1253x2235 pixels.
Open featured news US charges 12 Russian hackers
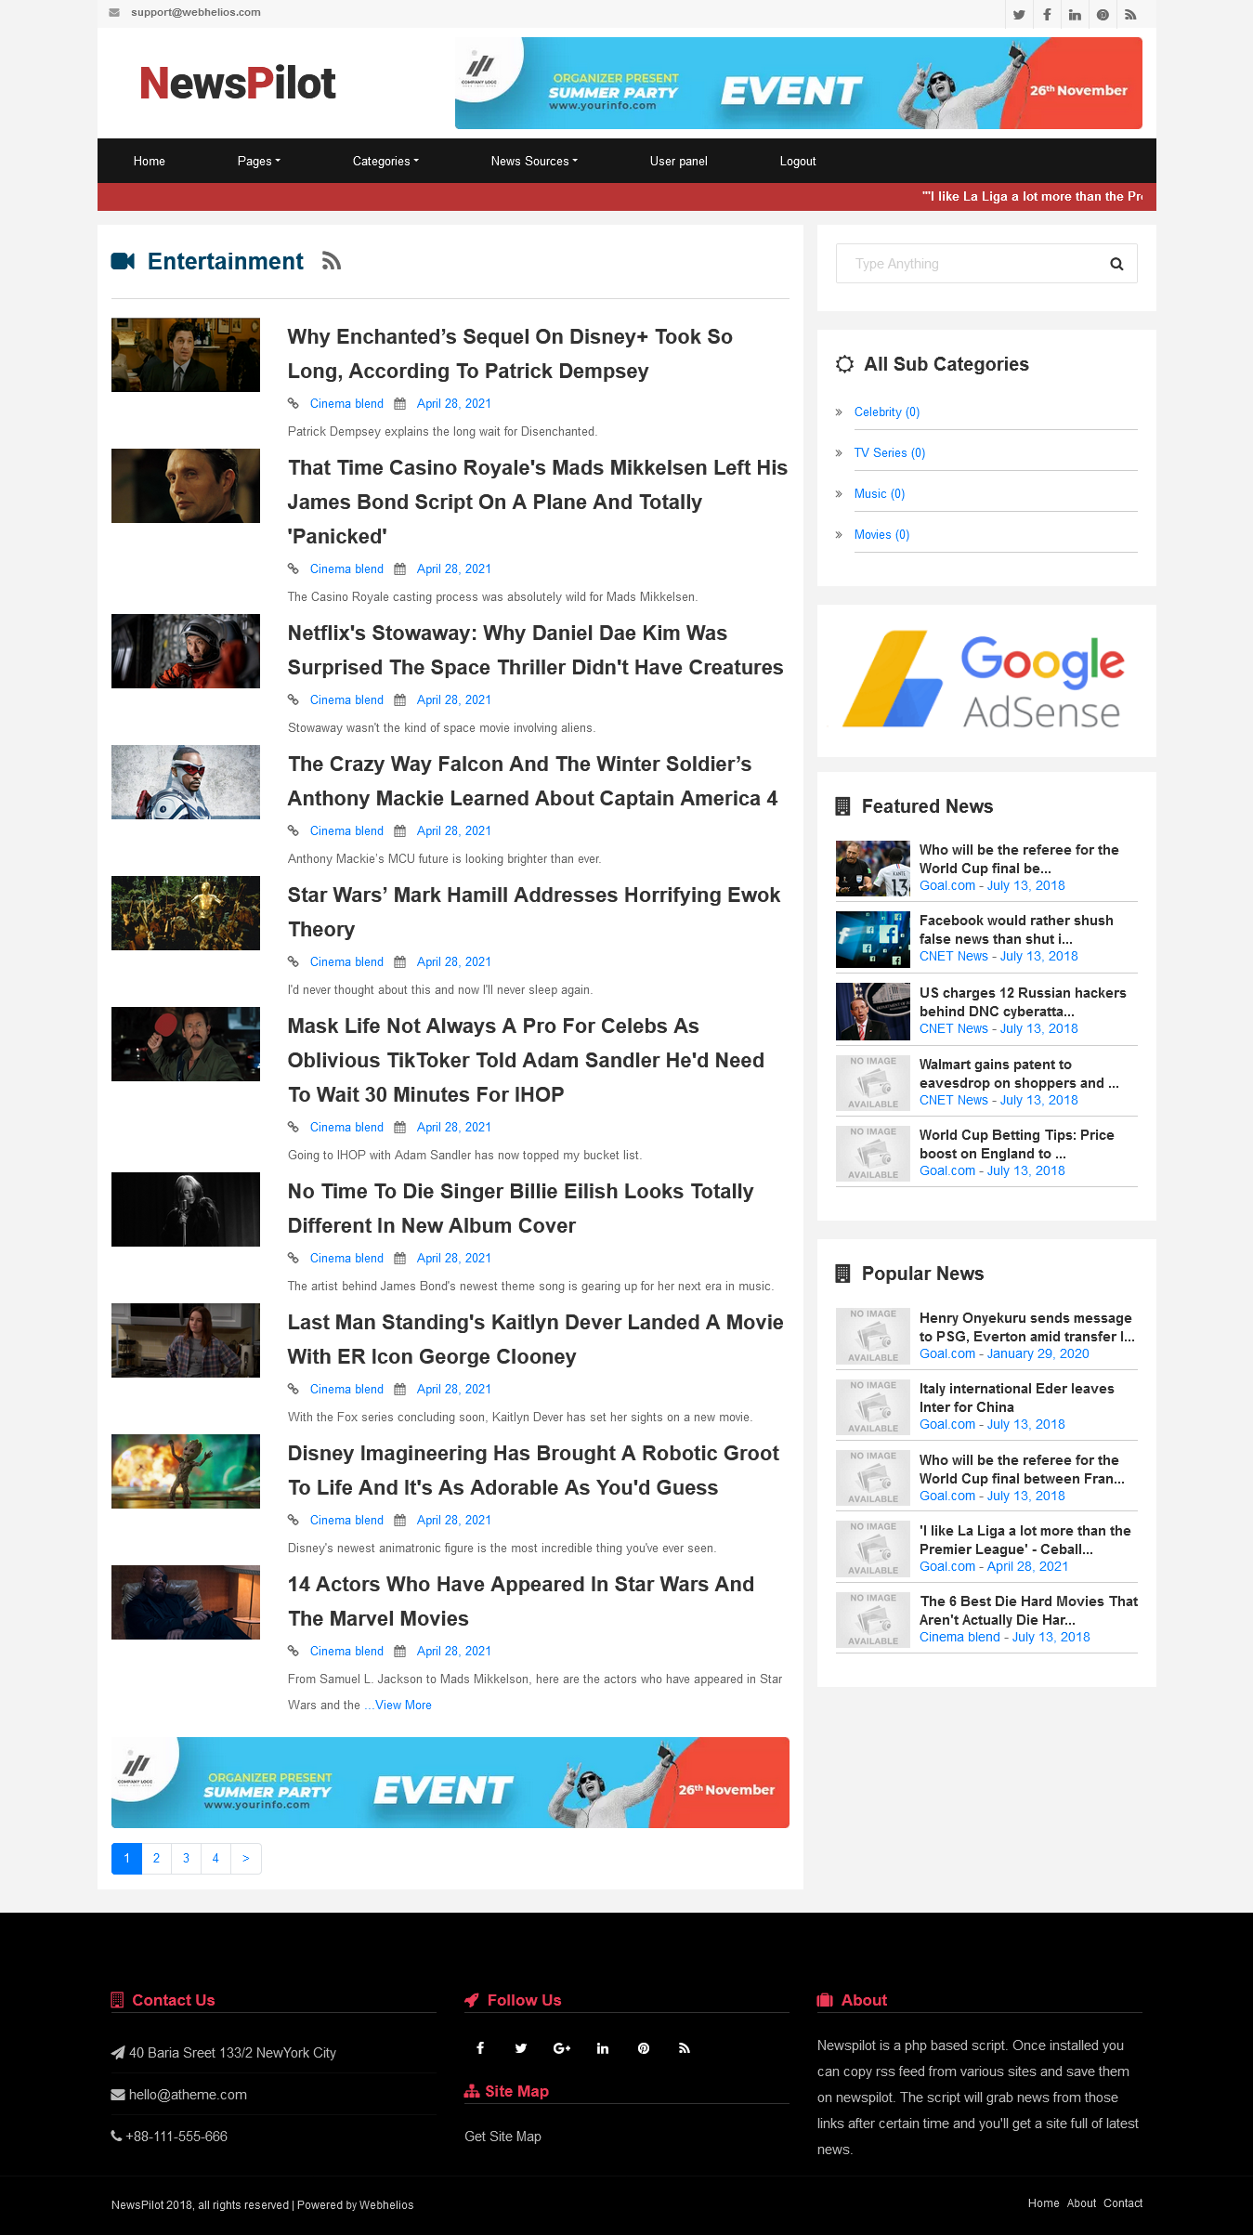point(1023,1002)
